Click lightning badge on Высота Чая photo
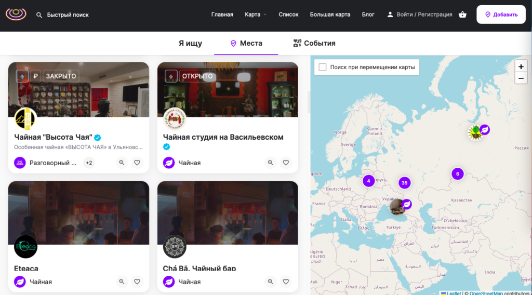The width and height of the screenshot is (532, 295). (x=22, y=76)
